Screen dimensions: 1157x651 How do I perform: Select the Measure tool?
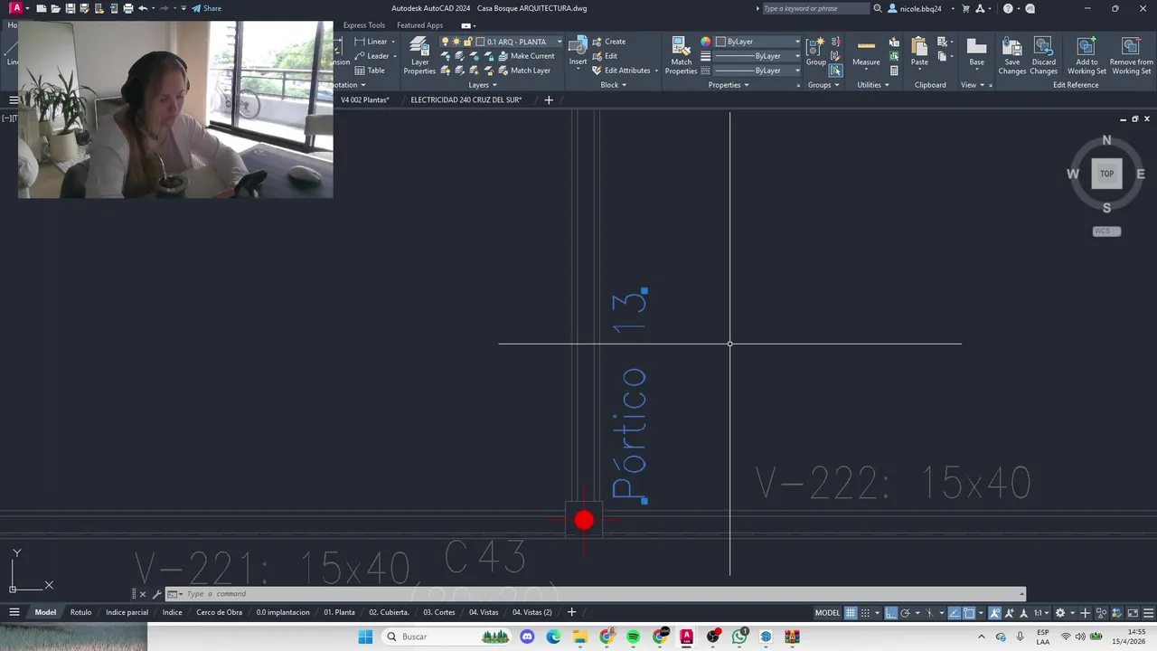[x=866, y=52]
